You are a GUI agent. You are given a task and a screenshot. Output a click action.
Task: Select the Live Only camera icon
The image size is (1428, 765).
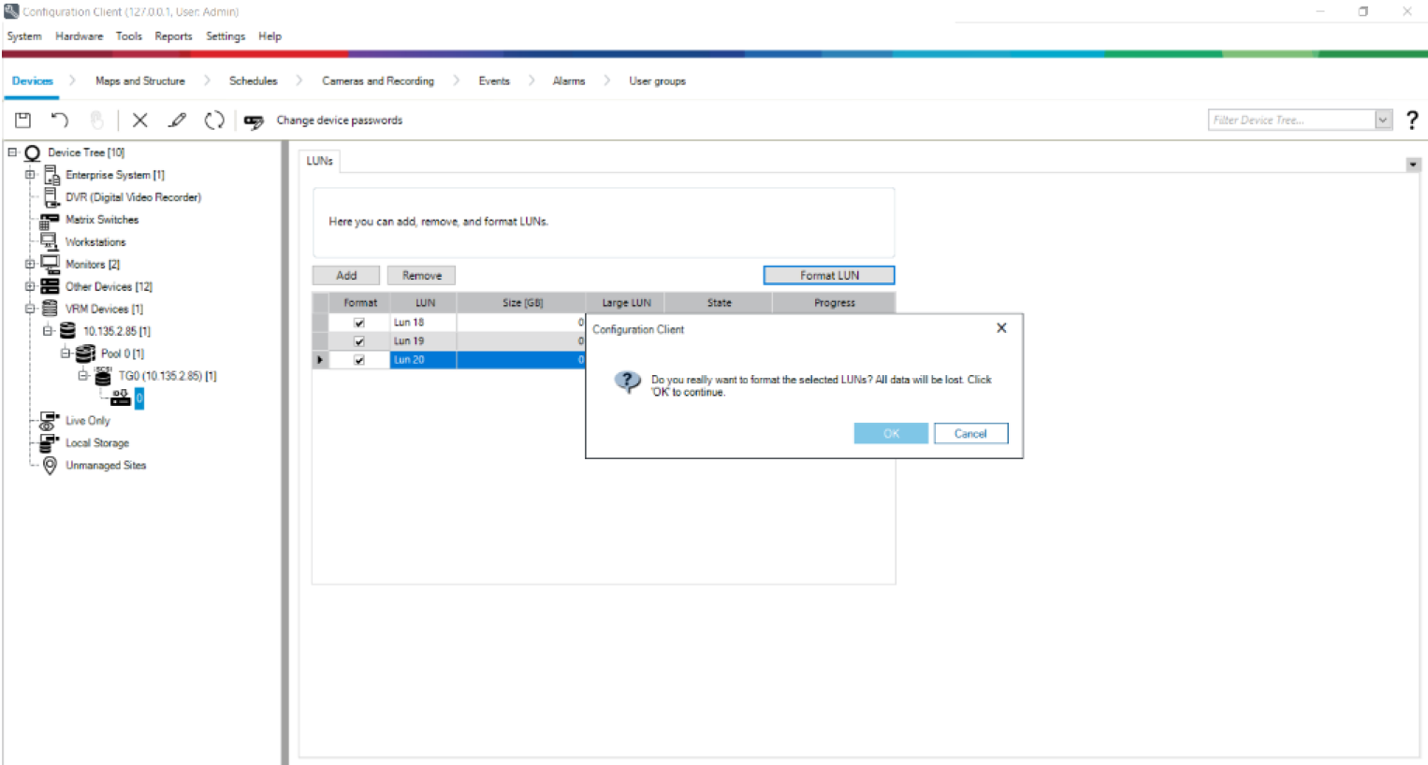tap(49, 421)
